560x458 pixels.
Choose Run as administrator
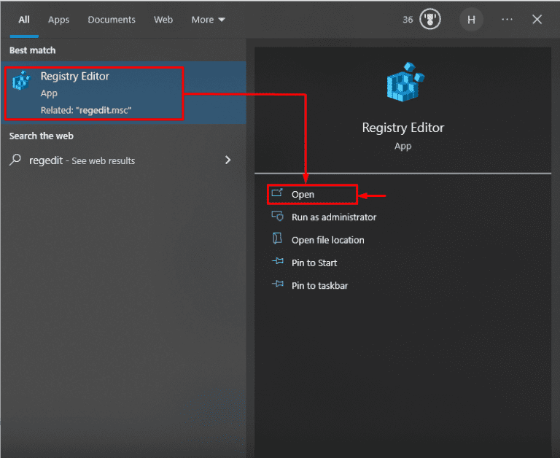333,217
